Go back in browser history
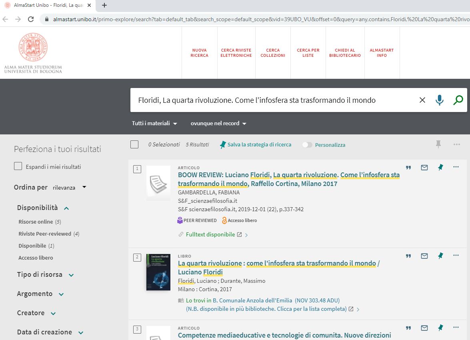The image size is (470, 340). (x=5, y=19)
